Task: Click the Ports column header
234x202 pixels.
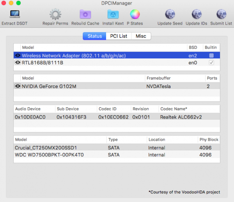Action: pos(212,78)
